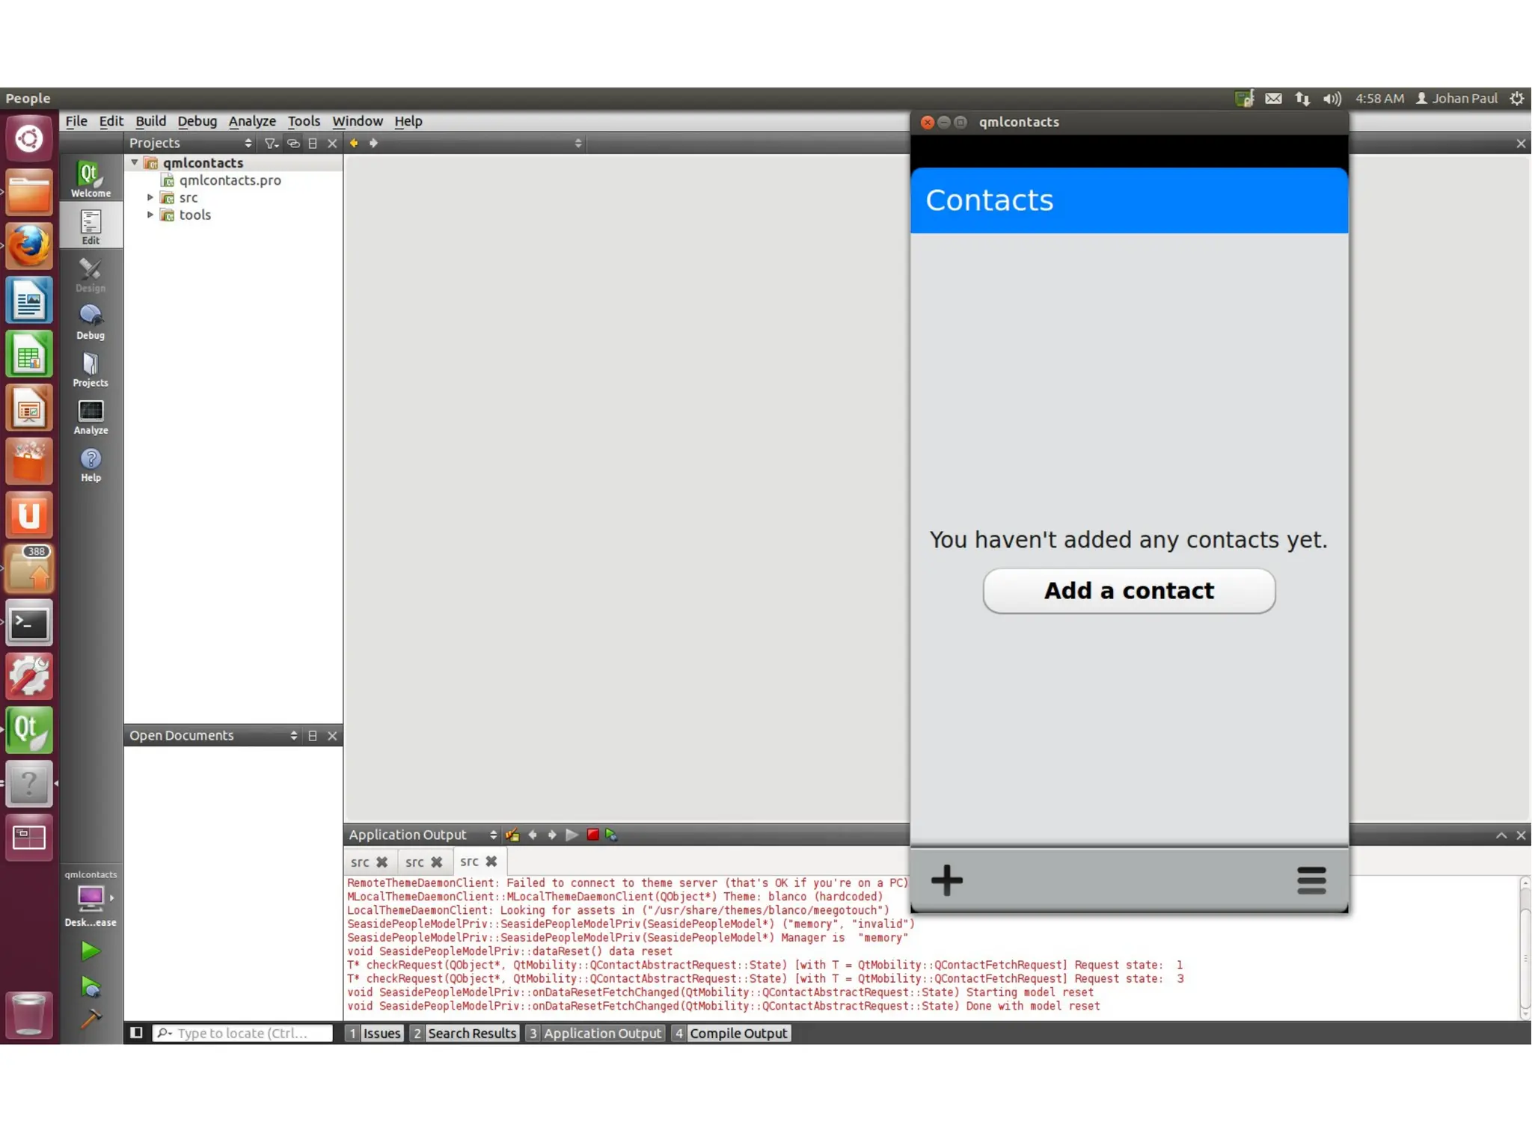Click the plus icon in contacts toolbar
Screen dimensions: 1532x1148
tap(946, 880)
